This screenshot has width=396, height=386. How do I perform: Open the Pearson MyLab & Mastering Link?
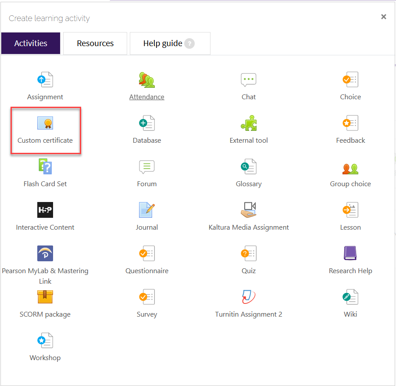[x=45, y=253]
